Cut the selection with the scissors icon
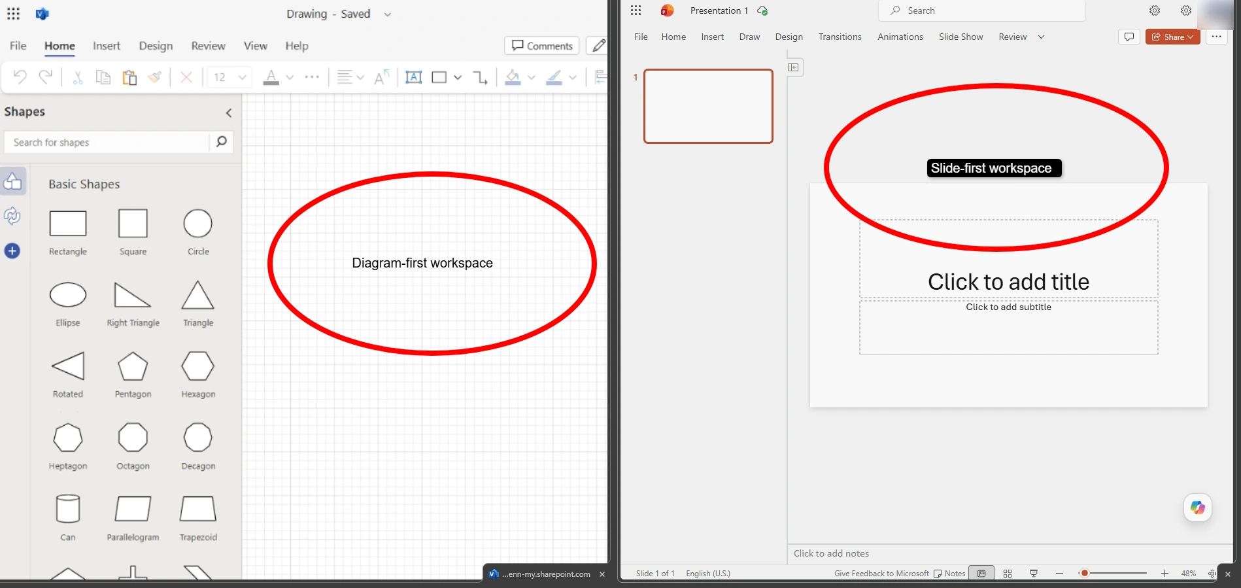The image size is (1241, 588). click(x=78, y=78)
